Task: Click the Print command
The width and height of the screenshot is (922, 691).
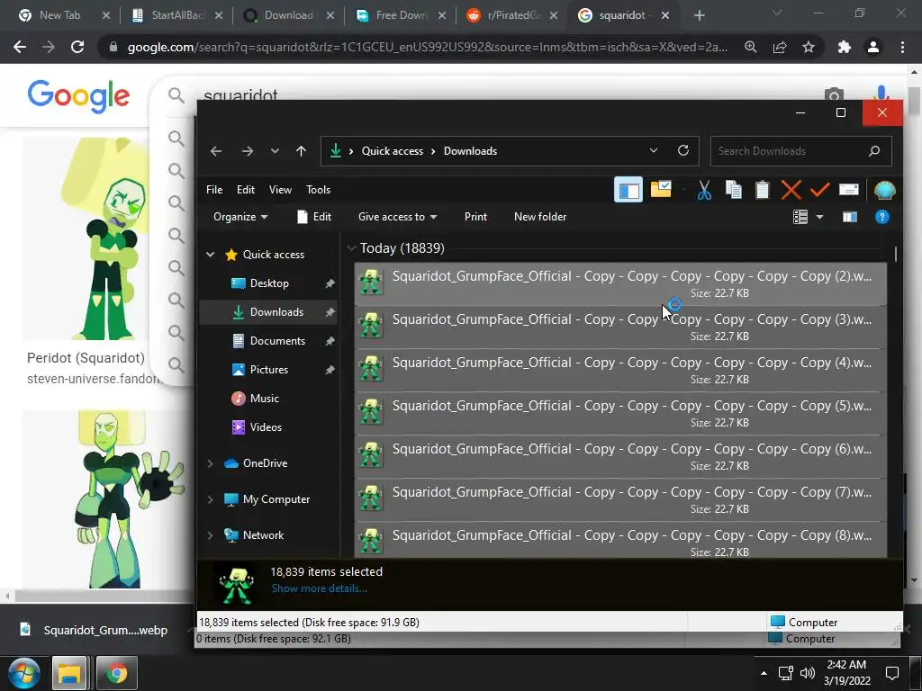Action: tap(475, 217)
